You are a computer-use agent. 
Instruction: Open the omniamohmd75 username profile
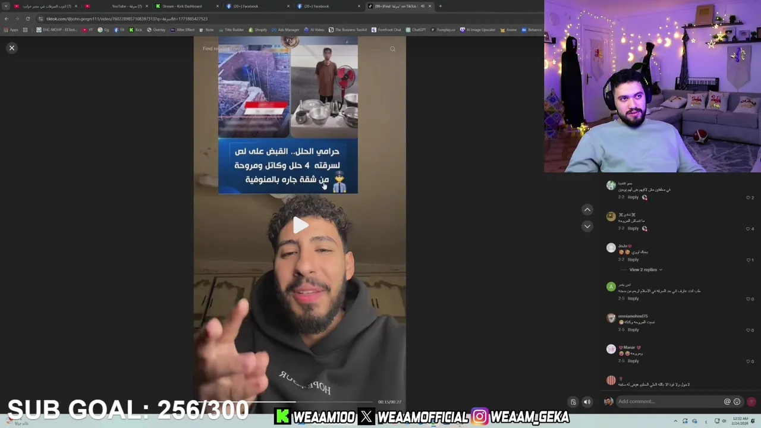(633, 316)
